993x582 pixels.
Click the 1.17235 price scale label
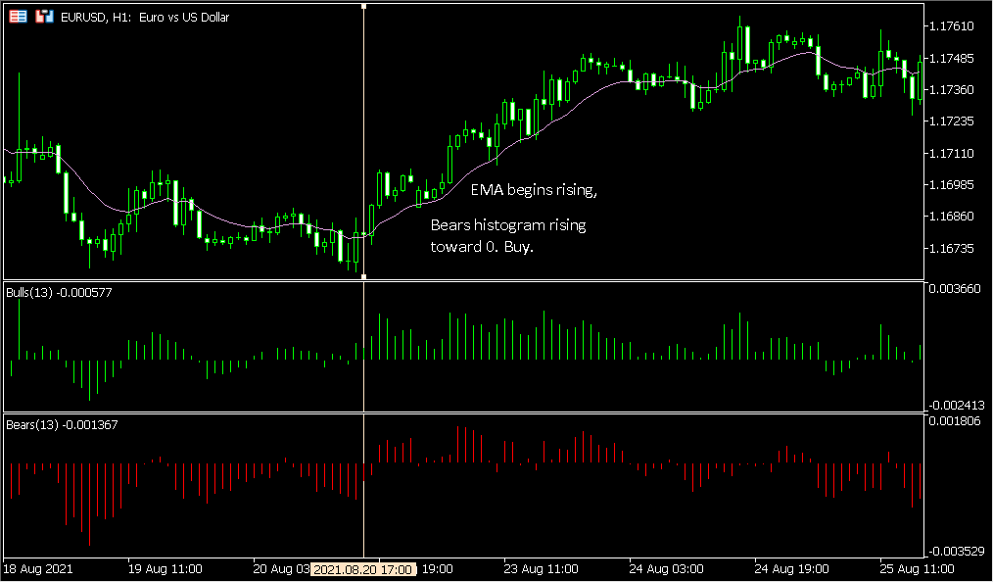(952, 121)
